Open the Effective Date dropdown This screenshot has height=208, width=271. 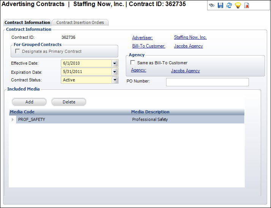click(115, 64)
